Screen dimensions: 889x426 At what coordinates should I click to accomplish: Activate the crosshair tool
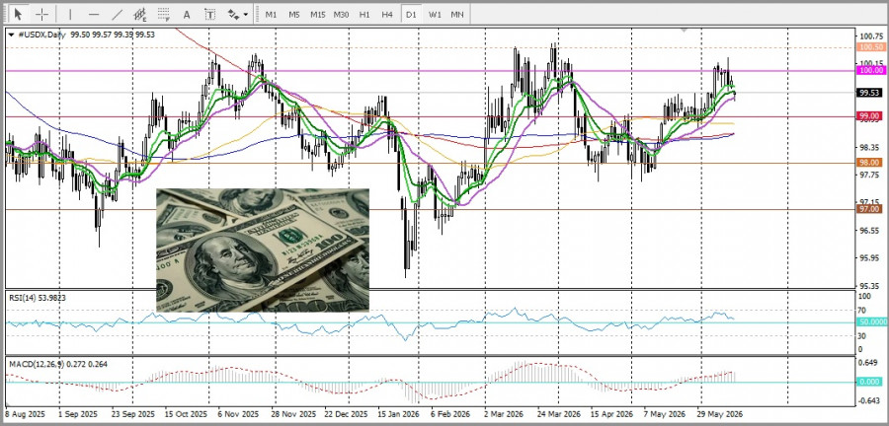point(41,14)
